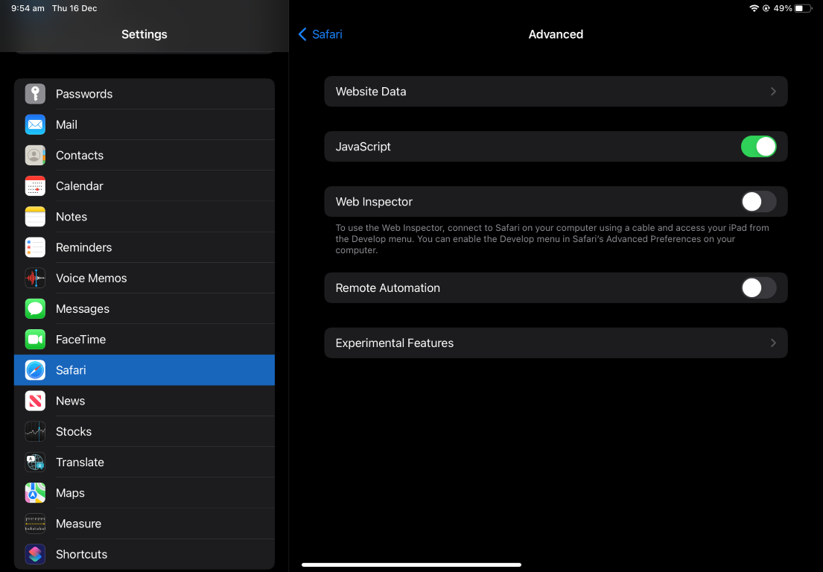
Task: Tap the 9:54 am clock
Action: coord(28,8)
